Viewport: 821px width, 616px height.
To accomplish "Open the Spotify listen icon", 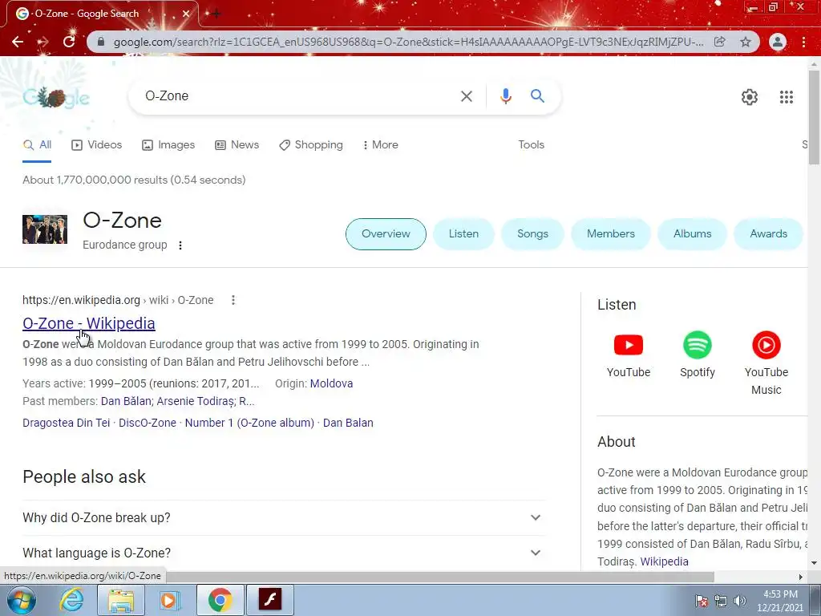I will tap(697, 345).
